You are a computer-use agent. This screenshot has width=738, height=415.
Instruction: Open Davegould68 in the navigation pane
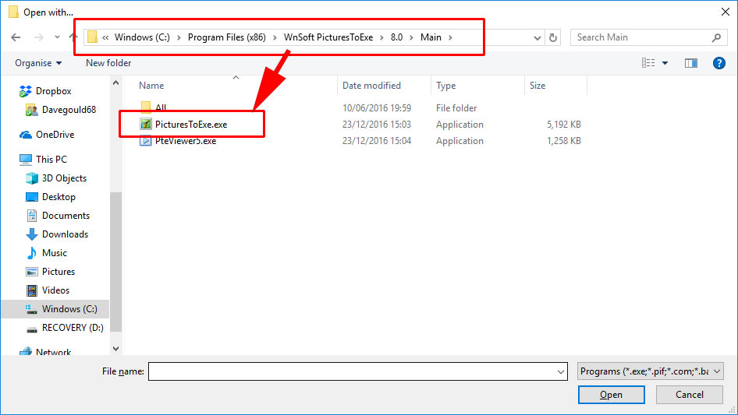pyautogui.click(x=69, y=110)
